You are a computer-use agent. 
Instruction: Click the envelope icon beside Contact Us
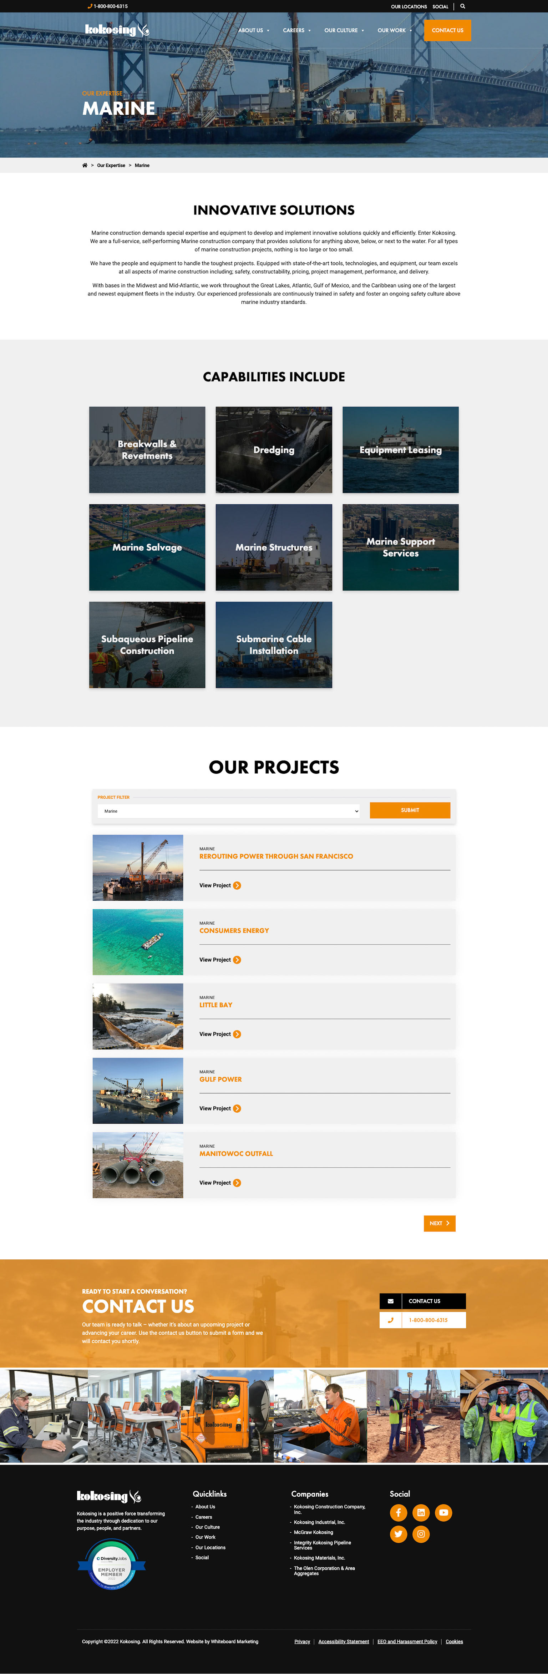pos(391,1301)
